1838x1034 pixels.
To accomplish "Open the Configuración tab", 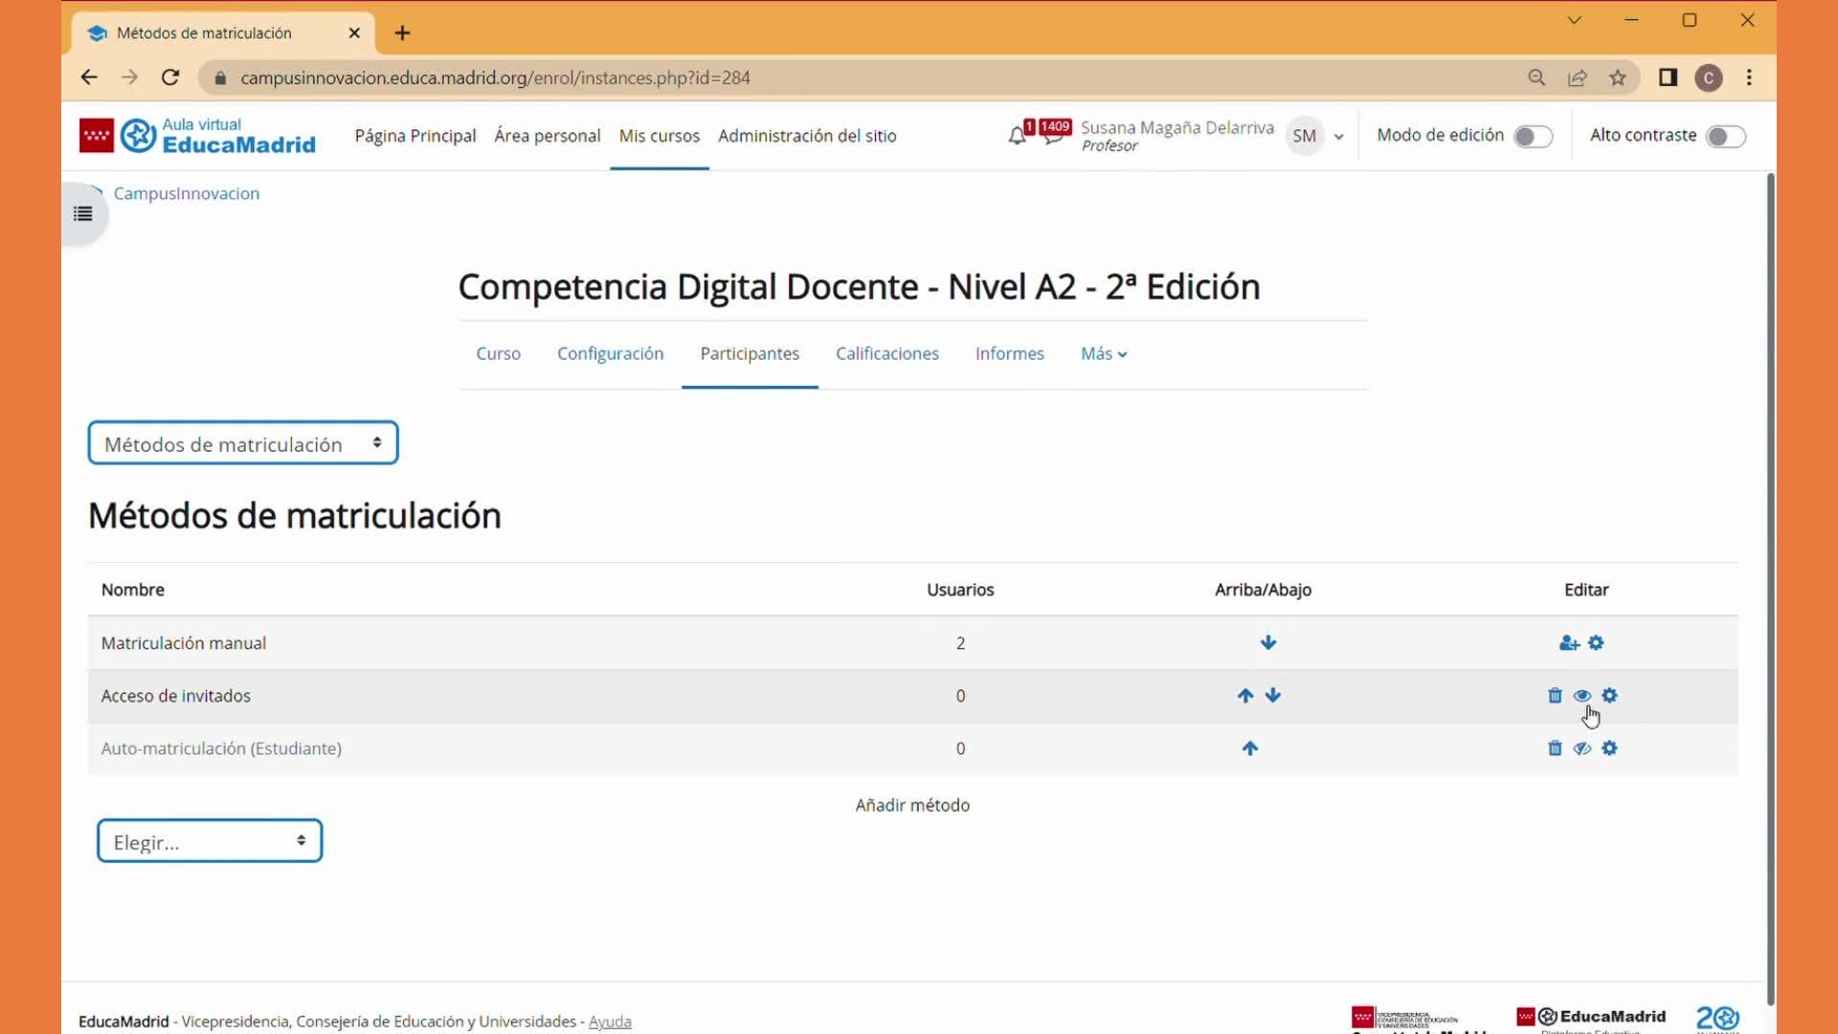I will [x=610, y=354].
